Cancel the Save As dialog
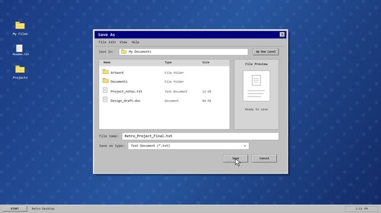The width and height of the screenshot is (381, 213). tap(264, 159)
